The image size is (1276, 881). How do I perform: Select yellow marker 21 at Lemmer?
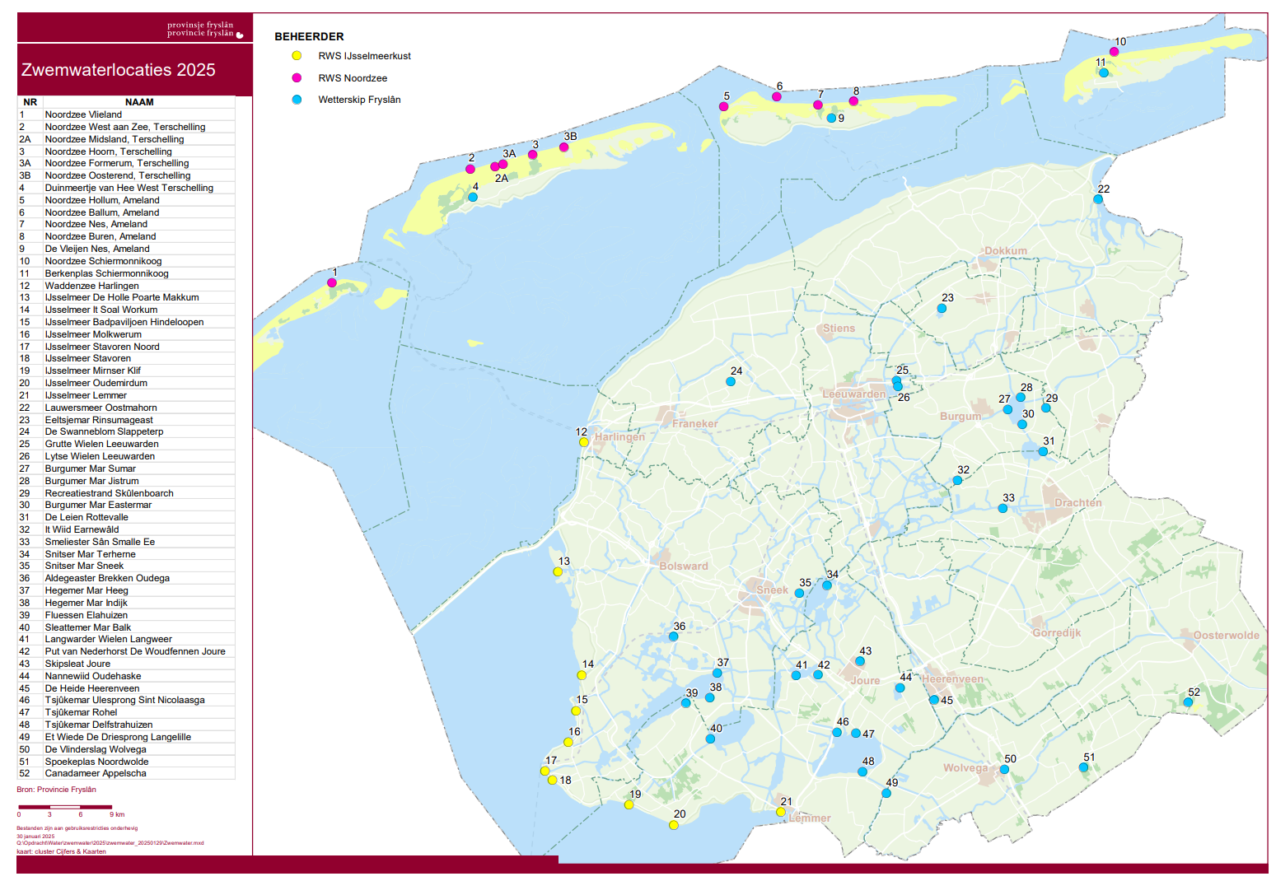781,812
